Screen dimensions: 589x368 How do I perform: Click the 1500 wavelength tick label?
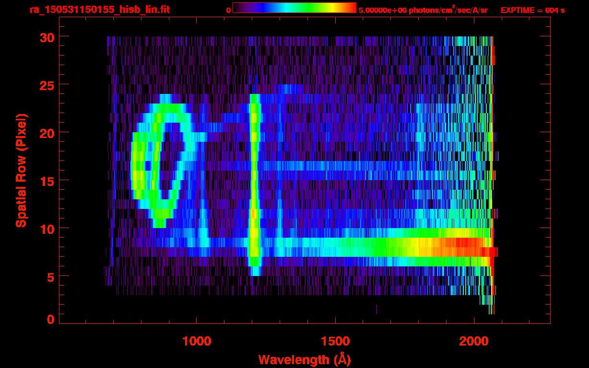(x=335, y=341)
